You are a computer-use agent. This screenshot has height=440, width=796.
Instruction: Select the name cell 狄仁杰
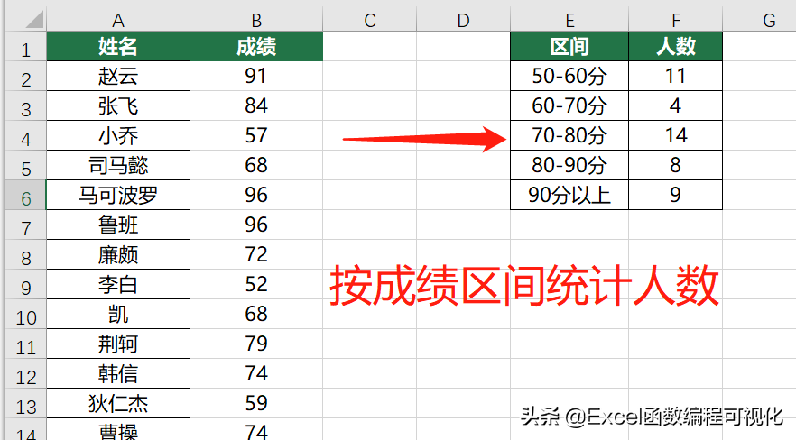(118, 404)
